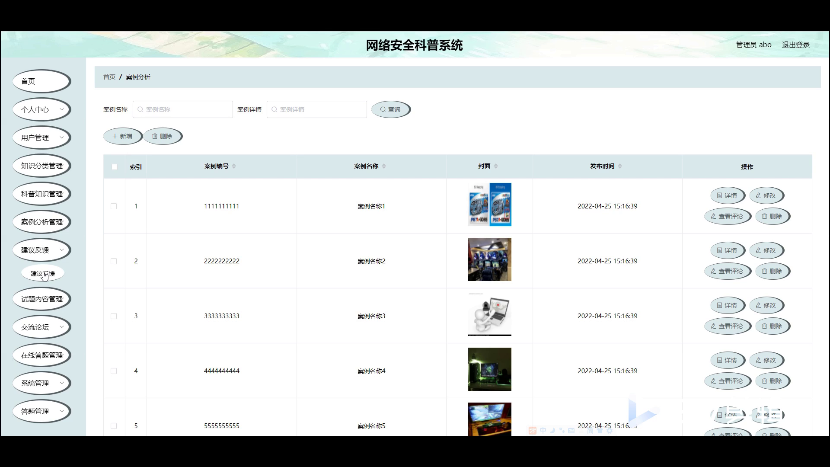This screenshot has width=830, height=467.
Task: Click 首页 breadcrumb link
Action: click(x=109, y=77)
